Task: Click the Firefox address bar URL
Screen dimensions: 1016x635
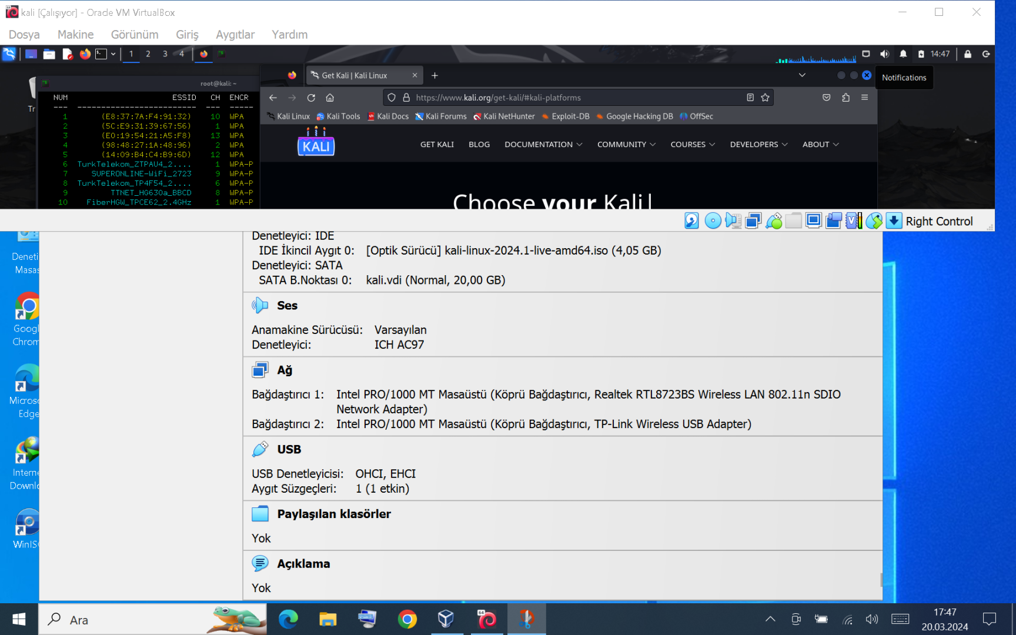Action: (x=498, y=98)
